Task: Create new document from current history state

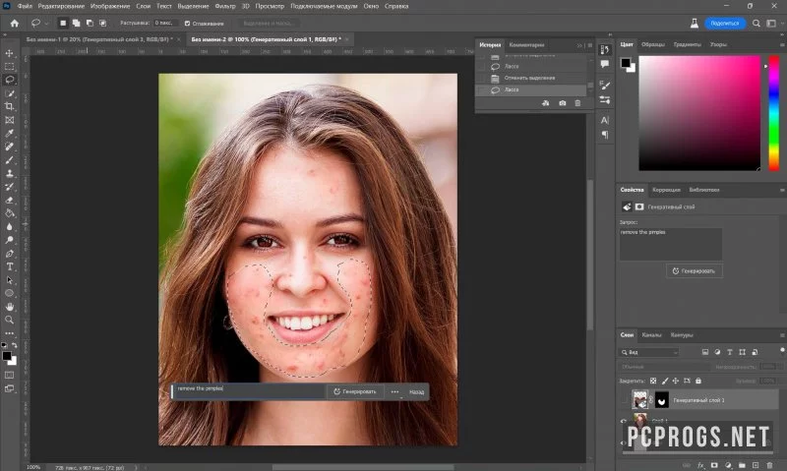Action: coord(546,103)
